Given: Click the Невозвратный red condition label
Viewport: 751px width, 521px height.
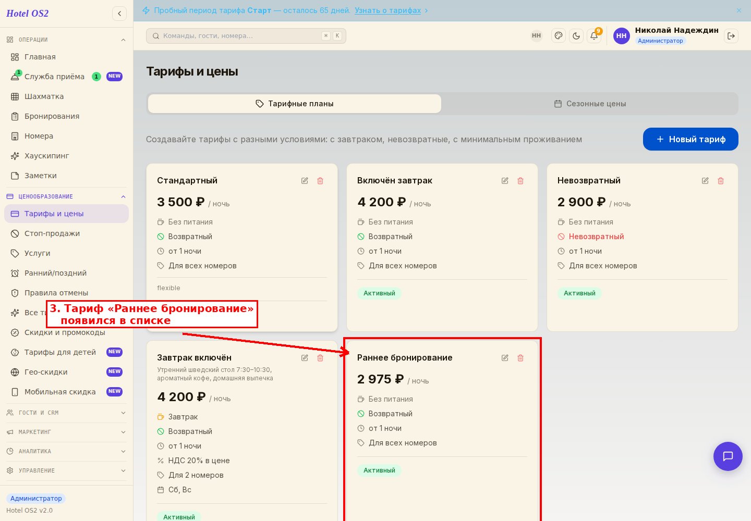Looking at the screenshot, I should click(x=596, y=237).
